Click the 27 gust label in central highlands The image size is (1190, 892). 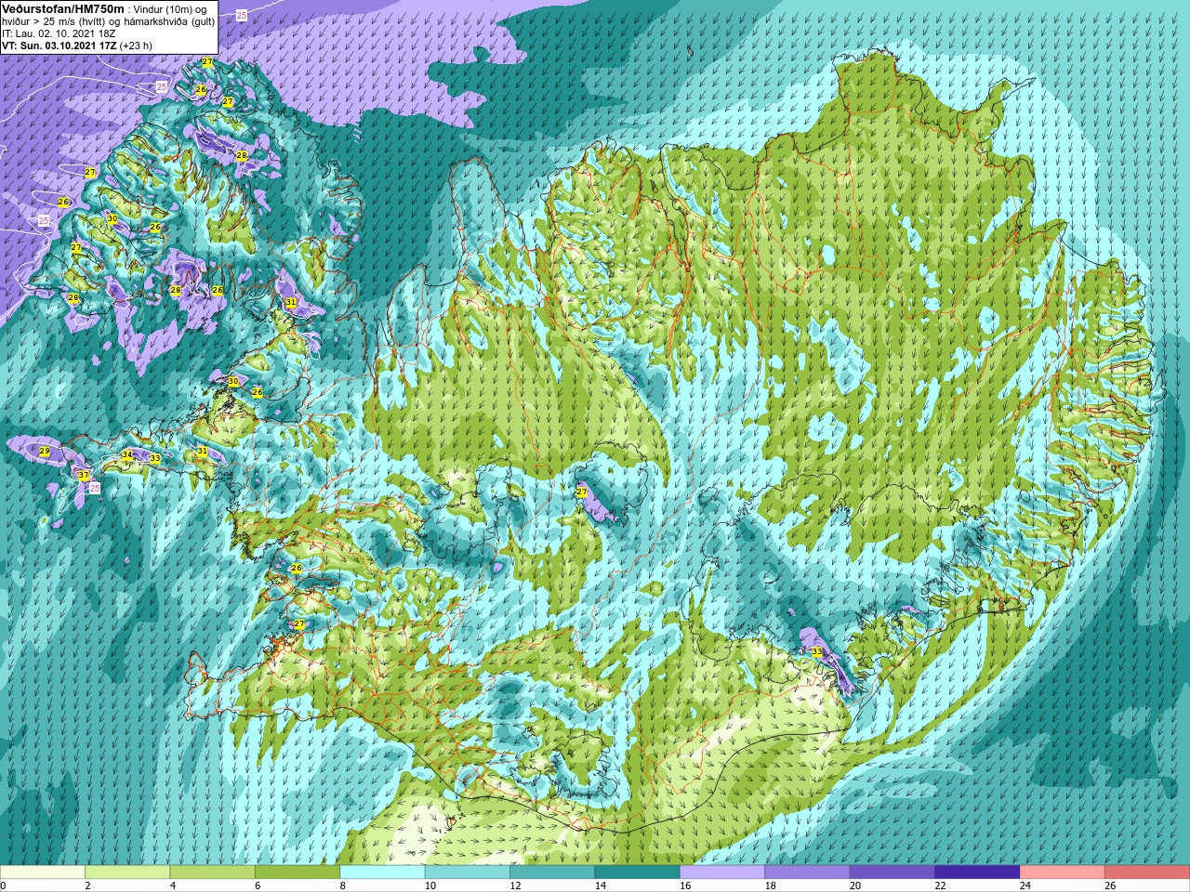(x=582, y=492)
